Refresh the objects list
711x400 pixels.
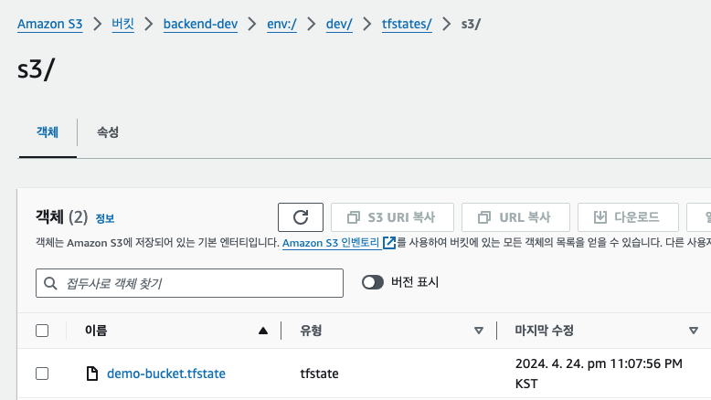[x=300, y=217]
